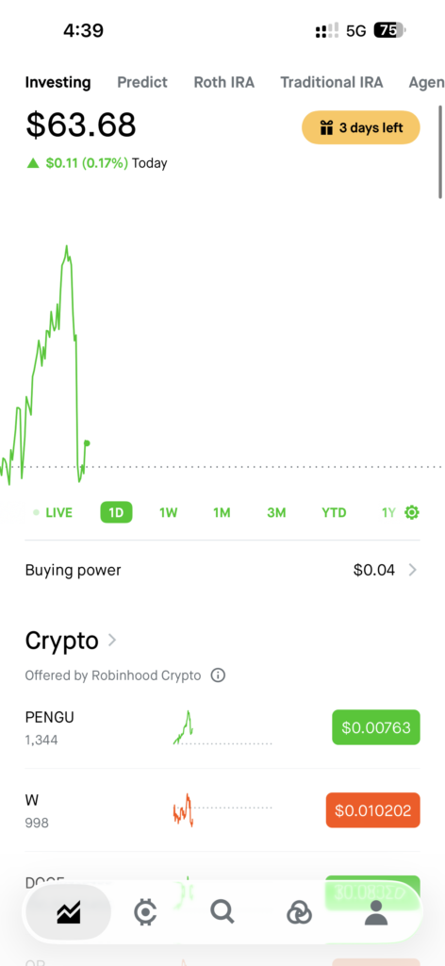Click the vertical scrollbar on right edge
445x966 pixels.
[440, 152]
